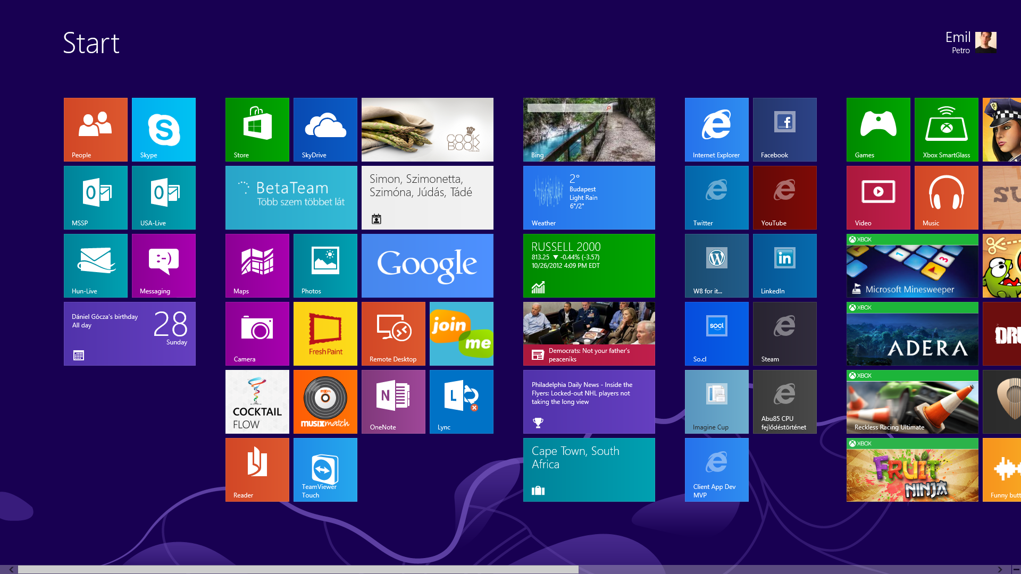Open news tile about Democrats peaceniks
Screen dimensions: 1021x574
coord(589,334)
